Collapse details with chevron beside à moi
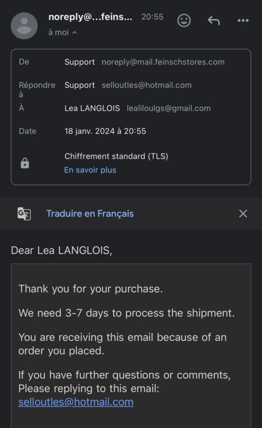 point(75,33)
